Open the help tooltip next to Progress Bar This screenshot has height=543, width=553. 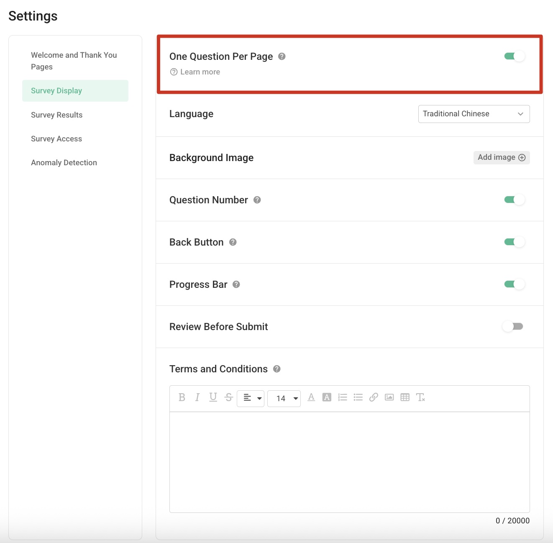pyautogui.click(x=236, y=284)
